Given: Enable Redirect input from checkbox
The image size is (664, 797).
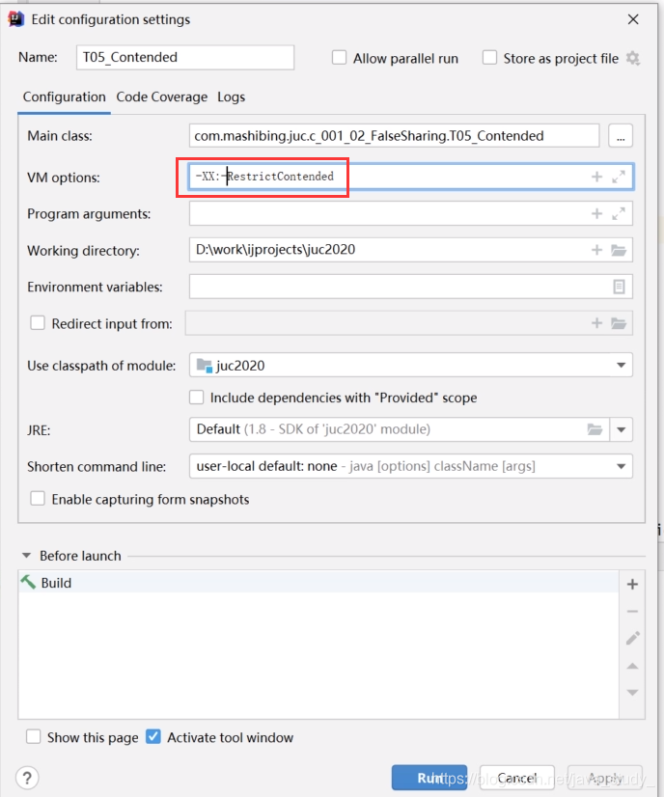Looking at the screenshot, I should tap(37, 323).
